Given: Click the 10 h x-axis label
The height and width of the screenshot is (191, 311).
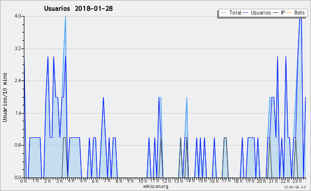Looking at the screenshot, I should 143,181.
